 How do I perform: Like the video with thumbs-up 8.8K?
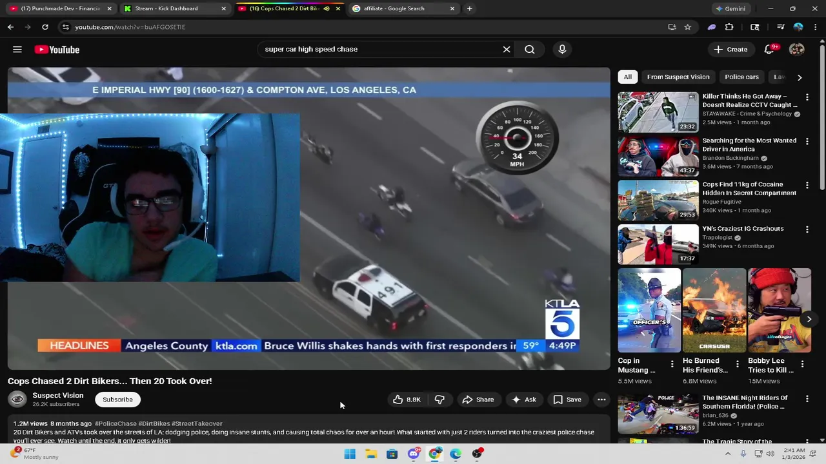(x=407, y=400)
